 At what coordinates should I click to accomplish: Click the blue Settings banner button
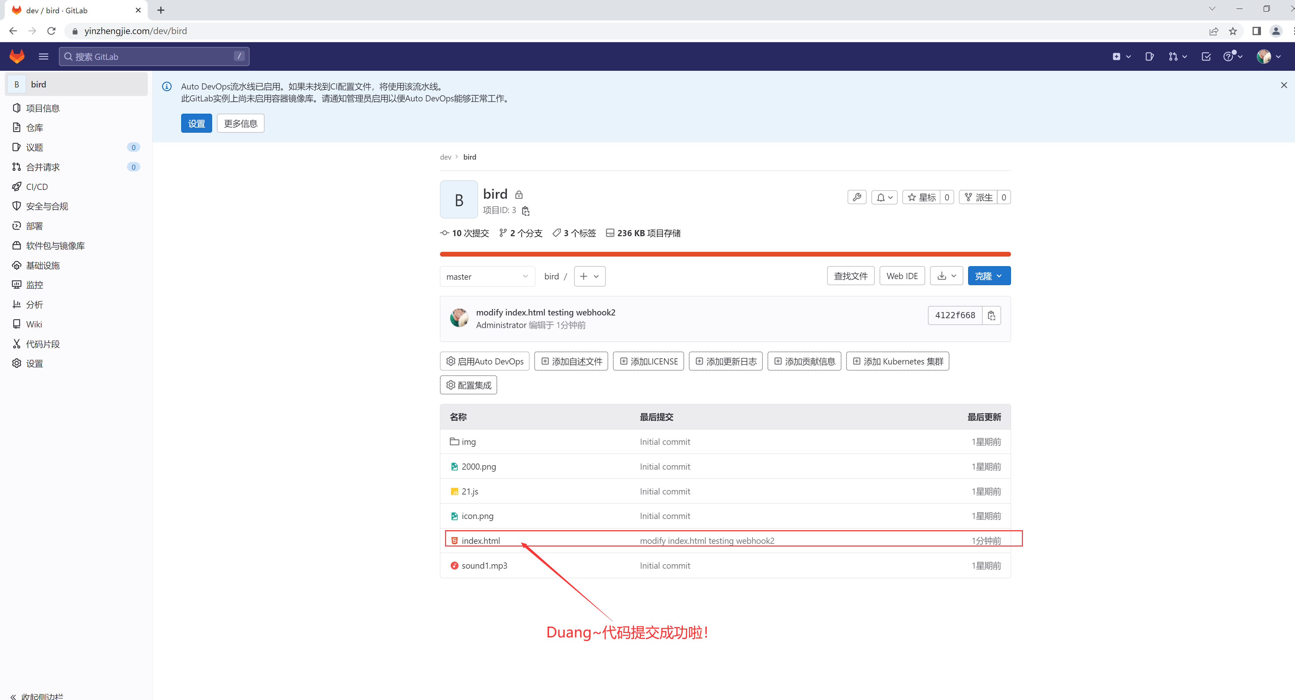(x=196, y=124)
